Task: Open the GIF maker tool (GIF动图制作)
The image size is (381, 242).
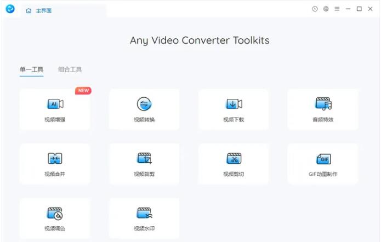Action: 323,164
